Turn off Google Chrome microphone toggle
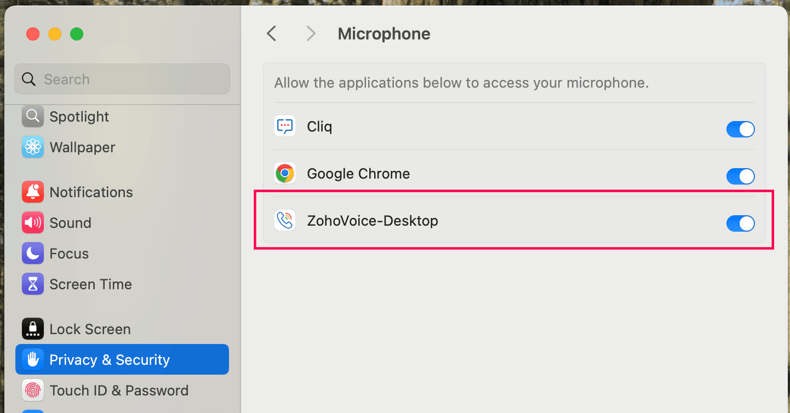The image size is (790, 413). [x=740, y=176]
